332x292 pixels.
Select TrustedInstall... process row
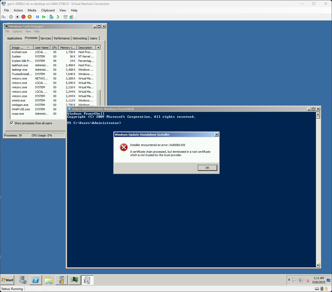pos(53,74)
